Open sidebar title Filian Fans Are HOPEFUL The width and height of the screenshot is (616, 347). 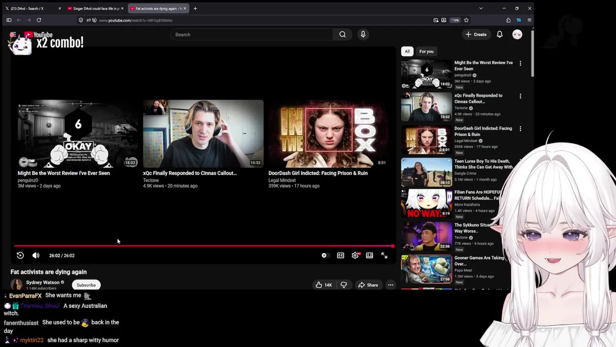478,195
